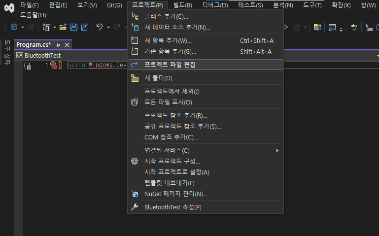Expand the new project dropdown arrow
The image size is (379, 236).
click(x=55, y=27)
